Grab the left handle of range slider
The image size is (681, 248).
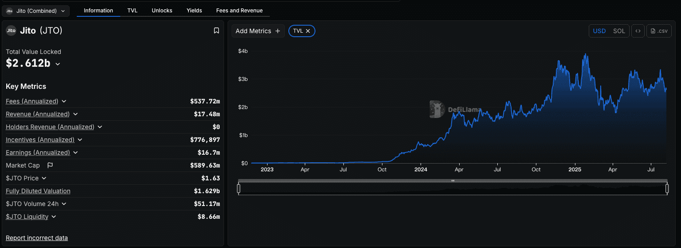(239, 189)
